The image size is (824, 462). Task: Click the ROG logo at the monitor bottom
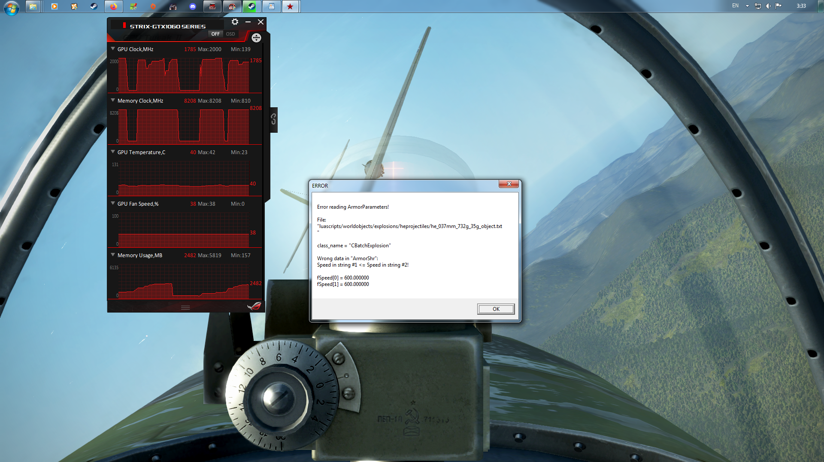pyautogui.click(x=254, y=306)
